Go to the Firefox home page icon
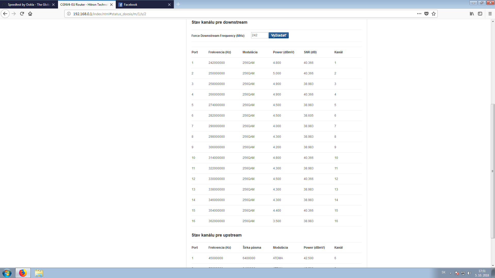The image size is (495, 278). [30, 14]
